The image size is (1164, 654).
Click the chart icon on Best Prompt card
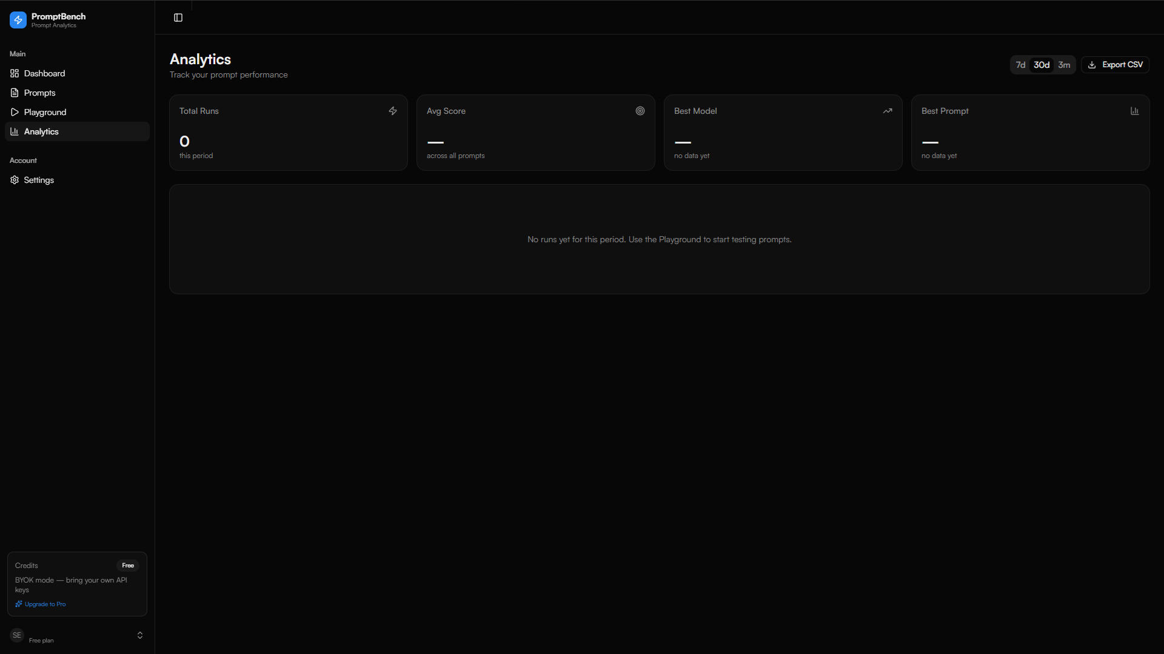pos(1134,111)
